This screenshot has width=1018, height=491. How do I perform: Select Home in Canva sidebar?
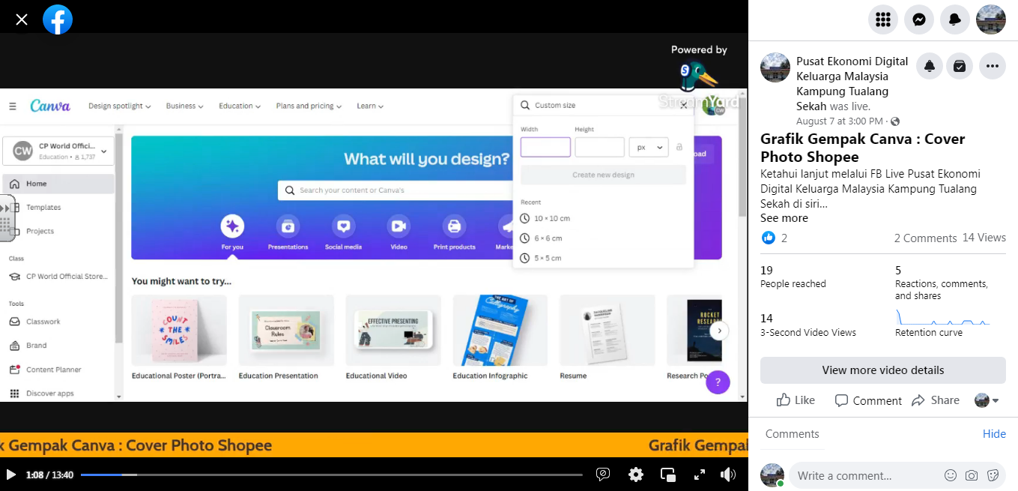[58, 184]
